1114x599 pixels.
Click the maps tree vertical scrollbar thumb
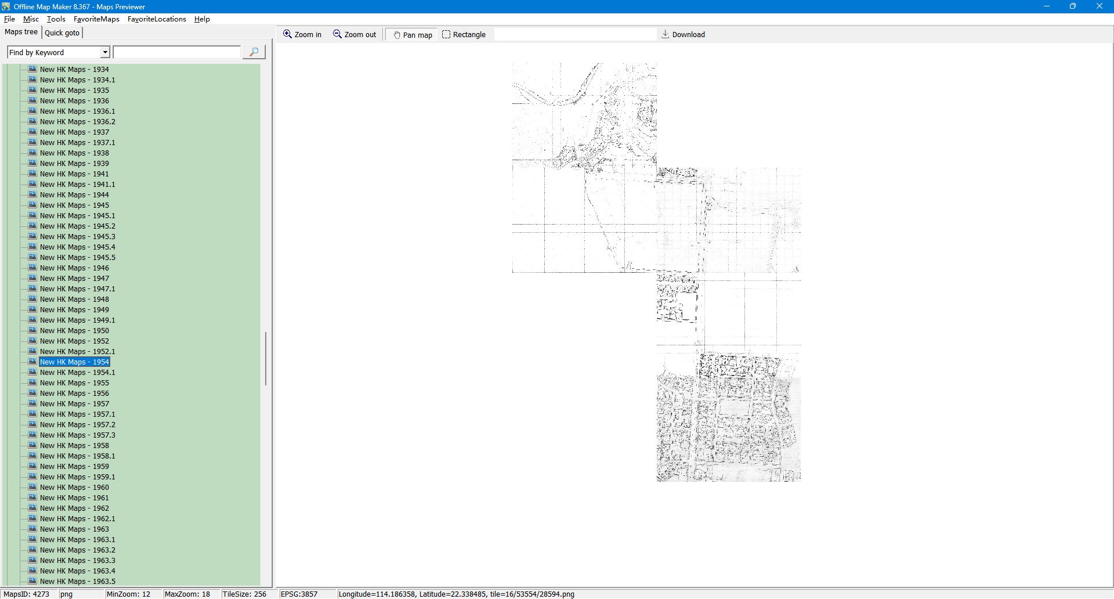click(266, 358)
